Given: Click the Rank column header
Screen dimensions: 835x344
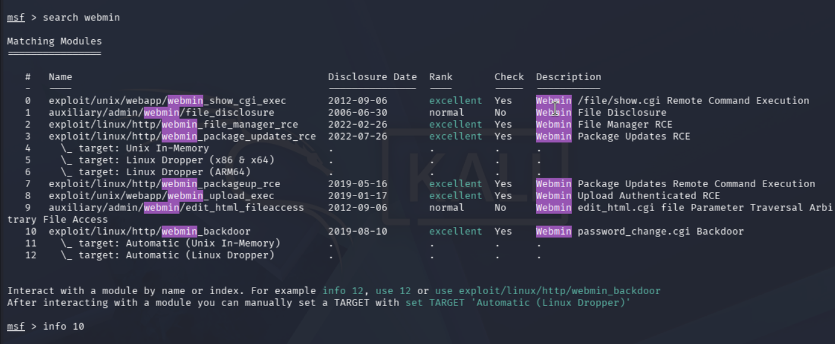Looking at the screenshot, I should point(440,77).
